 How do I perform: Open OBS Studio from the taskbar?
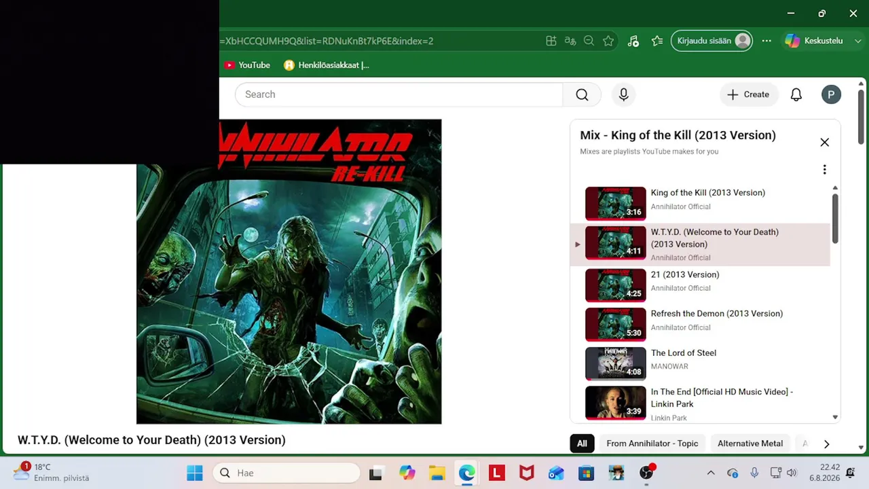(646, 473)
